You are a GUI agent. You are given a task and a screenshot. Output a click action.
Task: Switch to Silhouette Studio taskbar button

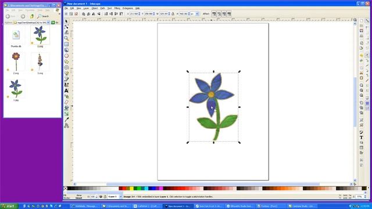(239, 206)
